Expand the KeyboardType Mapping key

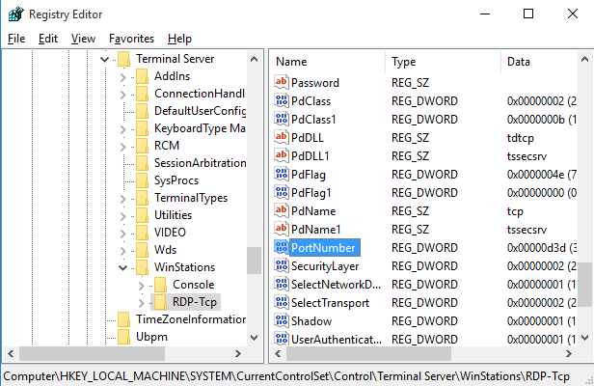tap(122, 129)
